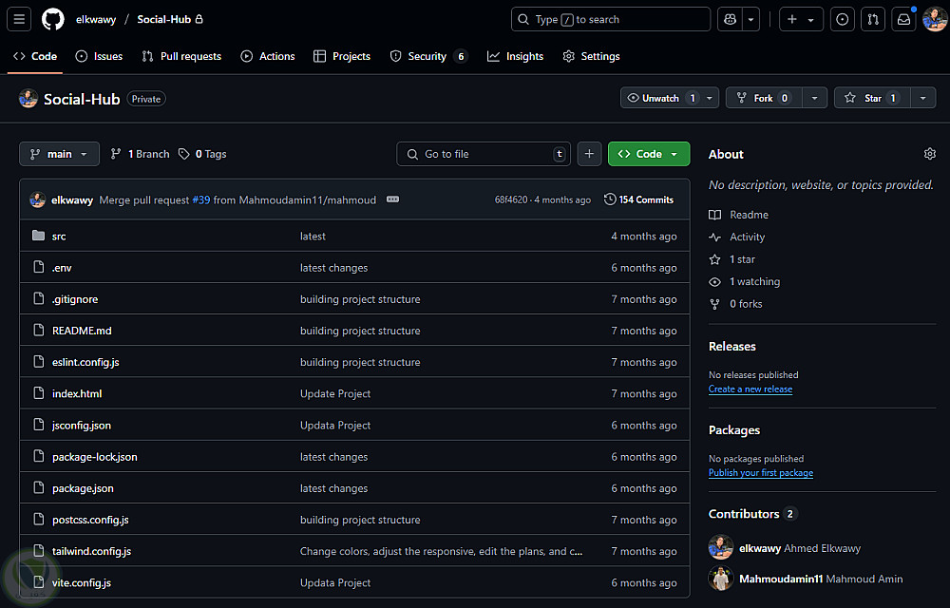Open the Notifications inbox icon
The width and height of the screenshot is (950, 608).
click(x=904, y=19)
